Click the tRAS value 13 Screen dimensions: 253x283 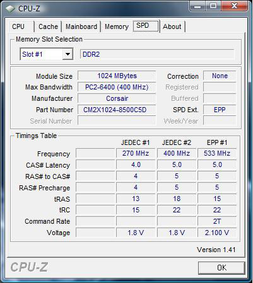136,199
